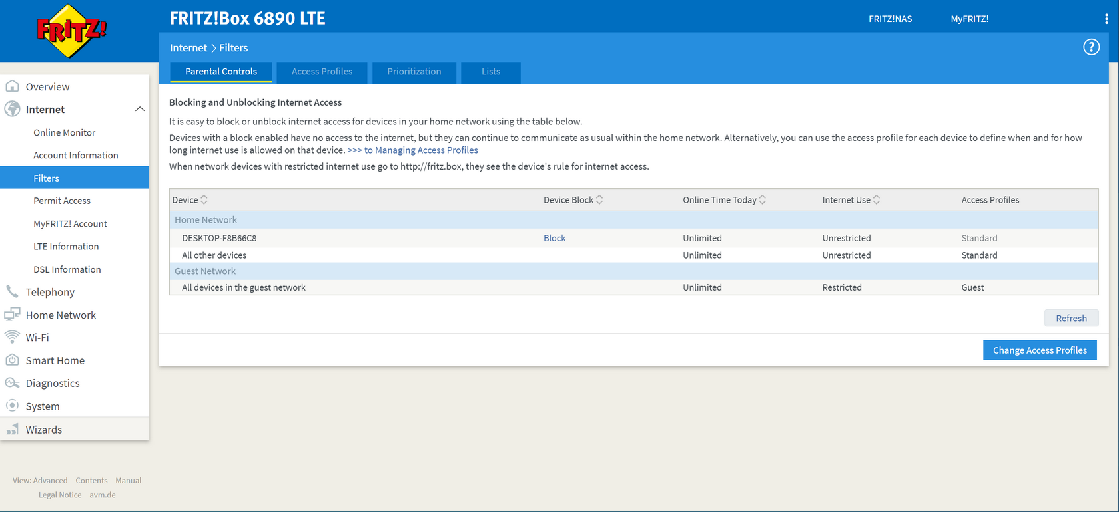1119x512 pixels.
Task: Open the Manual footer link
Action: pyautogui.click(x=129, y=481)
